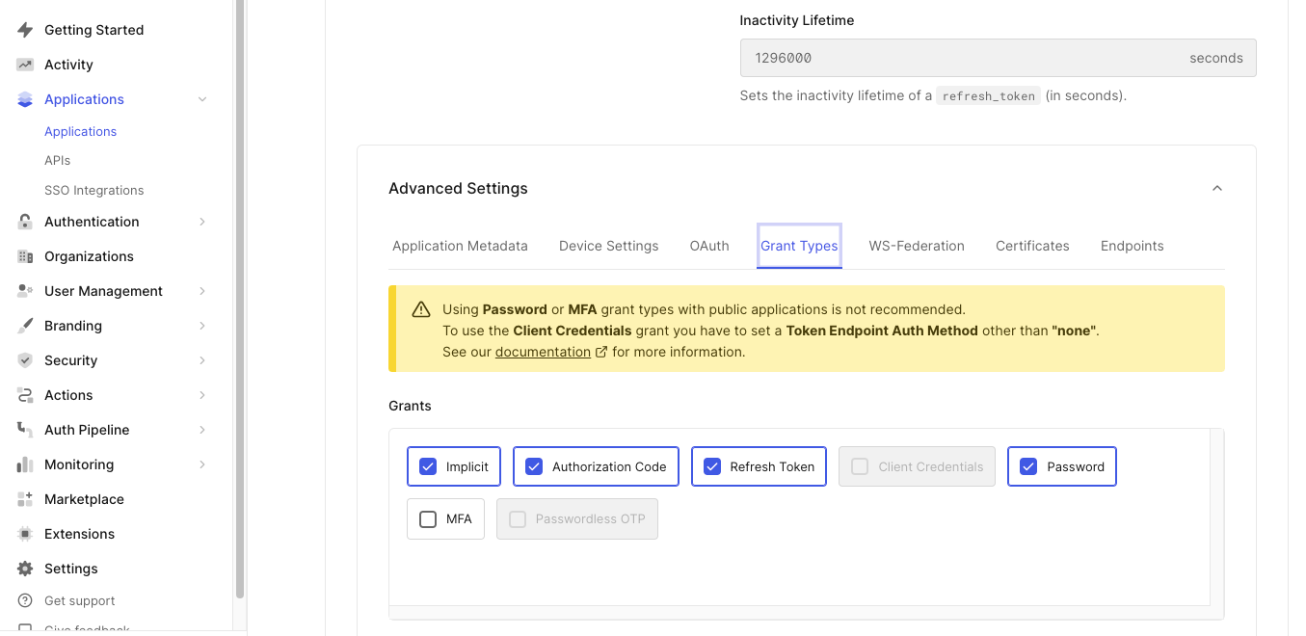Click the User Management people icon
Viewport: 1306px width, 636px height.
tap(25, 291)
